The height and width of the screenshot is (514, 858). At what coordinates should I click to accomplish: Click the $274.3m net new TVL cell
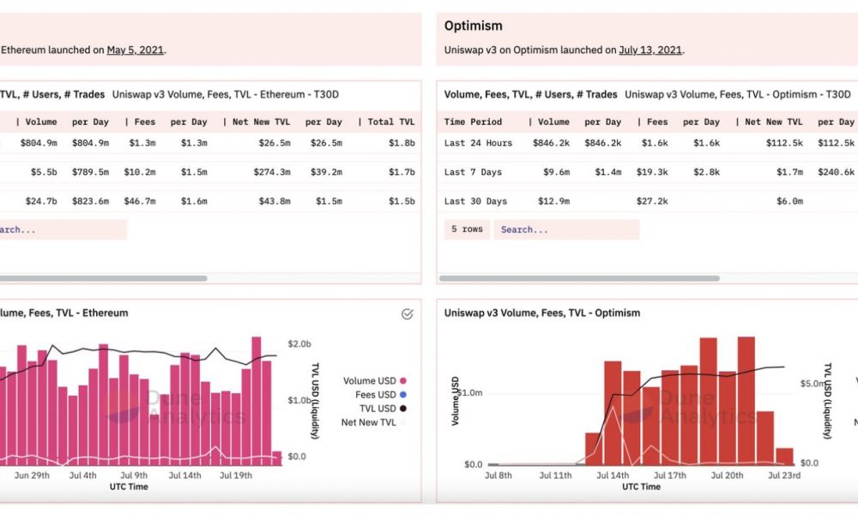(x=272, y=172)
